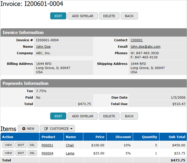
Task: Click the lower EDIT button above Items
Action: (x=58, y=116)
